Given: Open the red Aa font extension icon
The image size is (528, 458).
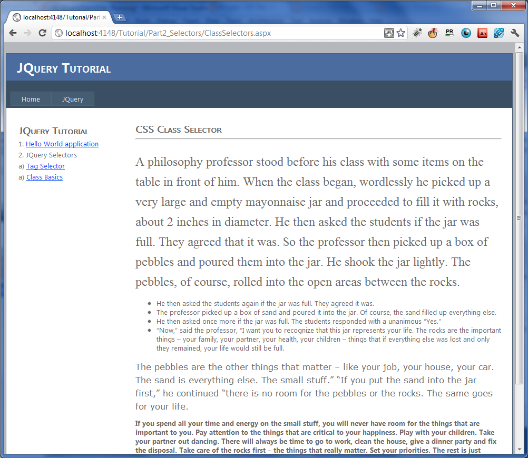Looking at the screenshot, I should pos(482,33).
